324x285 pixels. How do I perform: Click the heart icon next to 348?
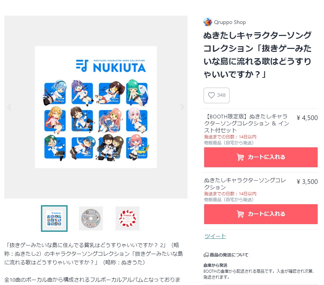click(x=211, y=95)
